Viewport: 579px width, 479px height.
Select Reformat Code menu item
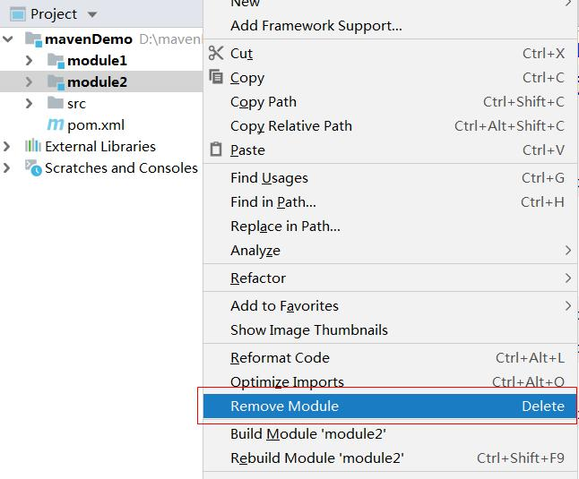(x=280, y=357)
